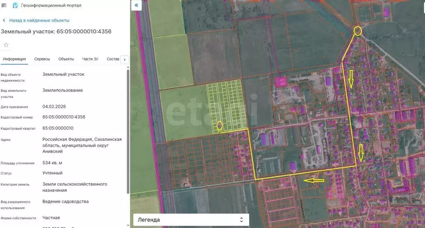Click the Geoportal logo icon
This screenshot has height=228, width=425.
tap(15, 5)
